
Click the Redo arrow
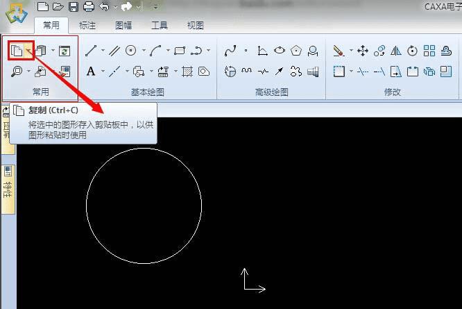tap(127, 6)
